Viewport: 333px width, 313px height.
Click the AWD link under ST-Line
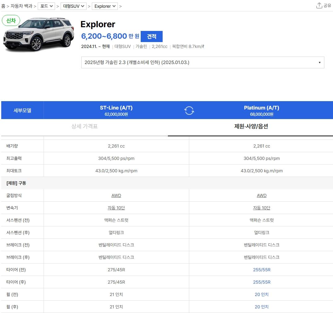(x=116, y=195)
